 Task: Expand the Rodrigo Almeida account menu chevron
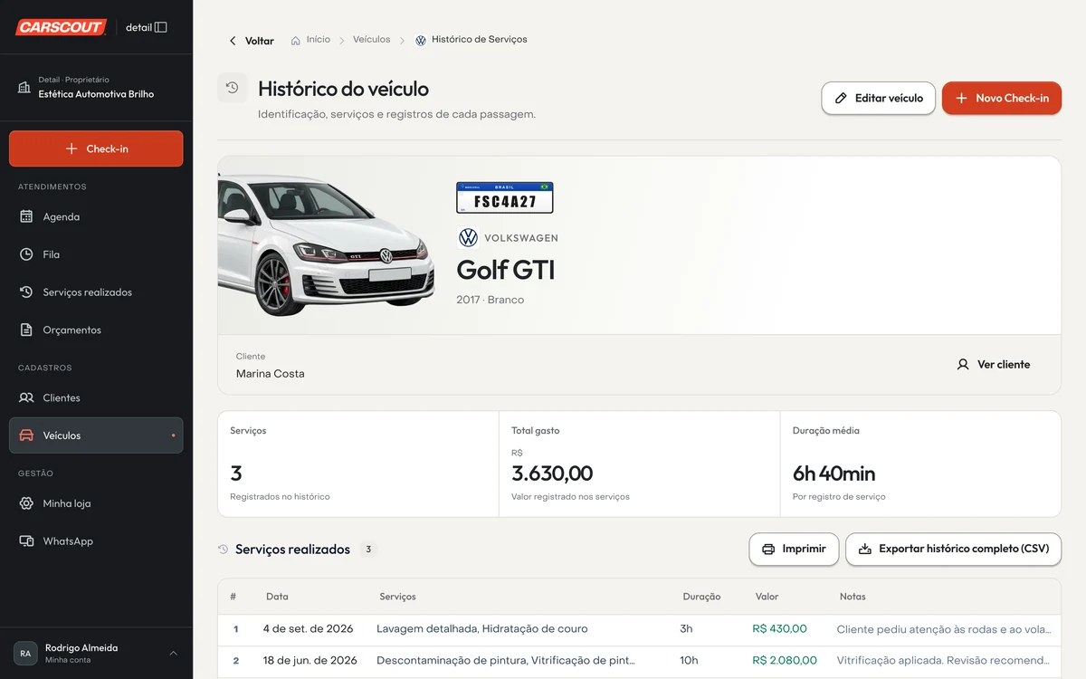(174, 654)
